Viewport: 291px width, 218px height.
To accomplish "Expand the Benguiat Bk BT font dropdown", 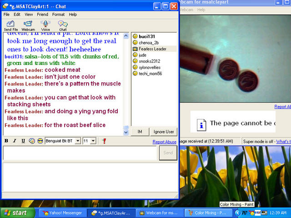I will (x=78, y=141).
